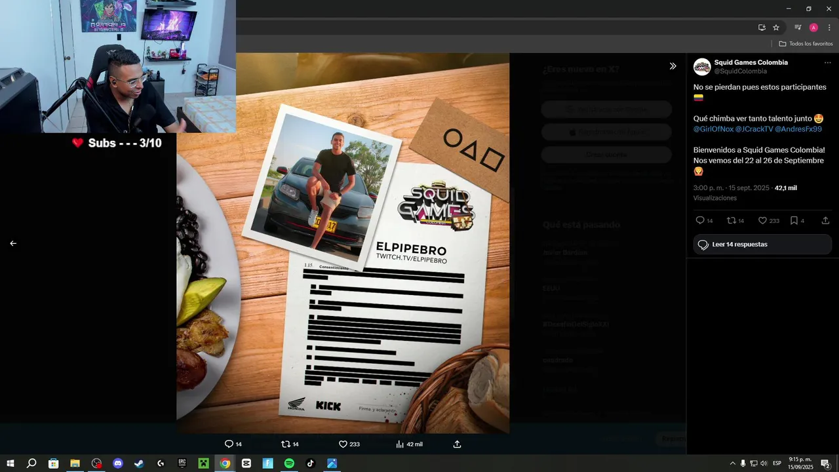Image resolution: width=839 pixels, height=472 pixels.
Task: Open the post timestamp 3:00 p. m. 15 sept. 2025
Action: [x=732, y=188]
